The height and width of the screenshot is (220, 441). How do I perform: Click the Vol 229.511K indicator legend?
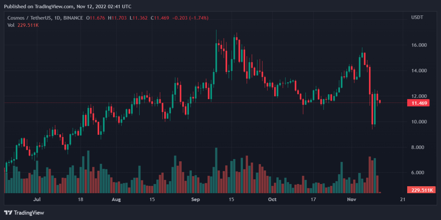pos(24,25)
